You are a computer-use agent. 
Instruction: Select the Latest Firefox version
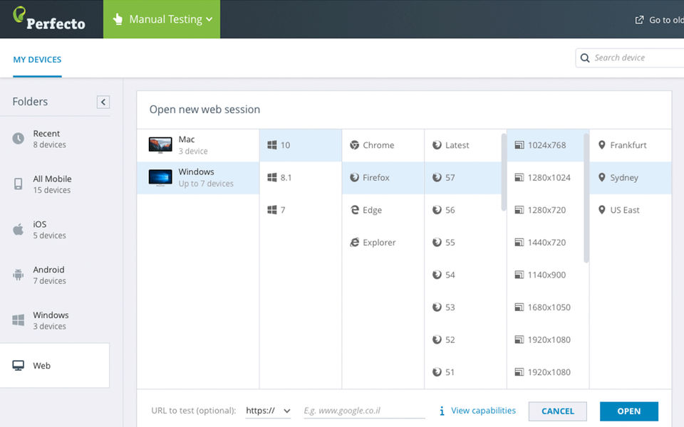coord(463,145)
